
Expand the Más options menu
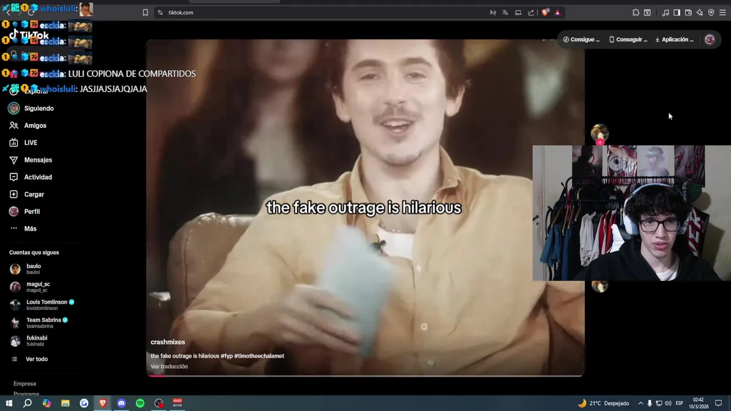pos(22,228)
